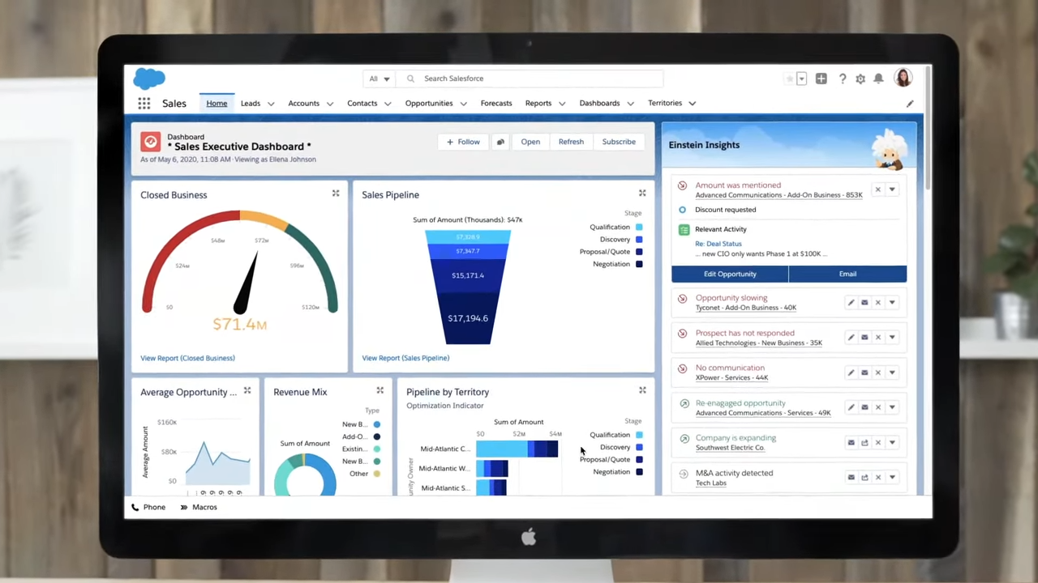1038x583 pixels.
Task: Open View Report for Closed Business
Action: click(x=187, y=357)
